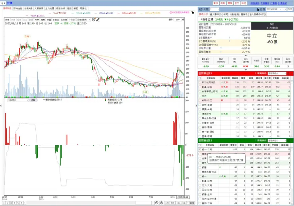Image resolution: width=294 pixels, height=206 pixels.
Task: Switch to the 即時走勢 tab
Action: click(x=18, y=8)
